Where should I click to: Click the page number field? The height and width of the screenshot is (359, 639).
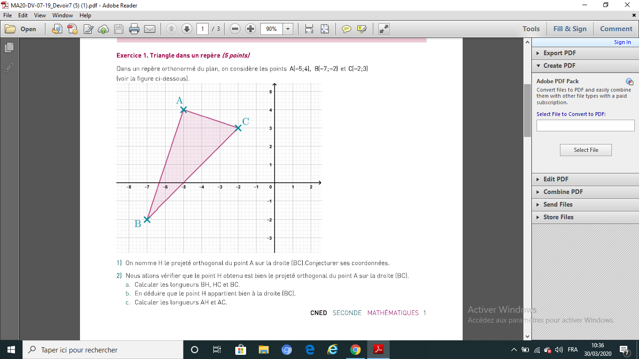(203, 29)
